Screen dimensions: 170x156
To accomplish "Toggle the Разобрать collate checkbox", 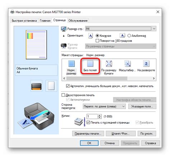I will 137,122.
